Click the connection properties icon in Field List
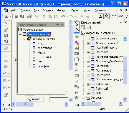The height and width of the screenshot is (113, 129). [x=83, y=28]
